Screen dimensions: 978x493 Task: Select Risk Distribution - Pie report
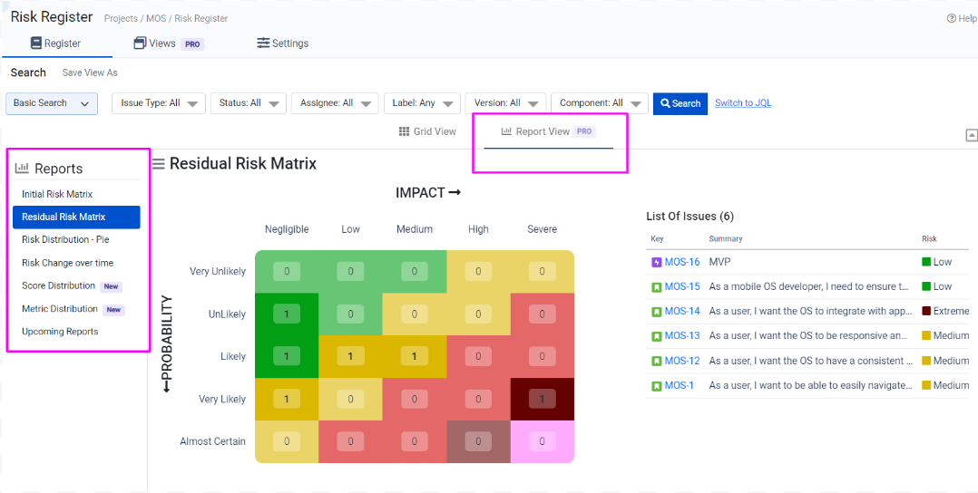coord(65,240)
